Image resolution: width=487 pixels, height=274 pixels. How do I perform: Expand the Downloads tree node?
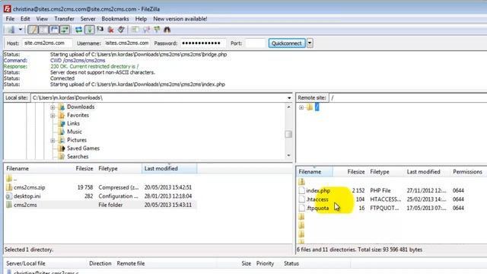point(53,107)
